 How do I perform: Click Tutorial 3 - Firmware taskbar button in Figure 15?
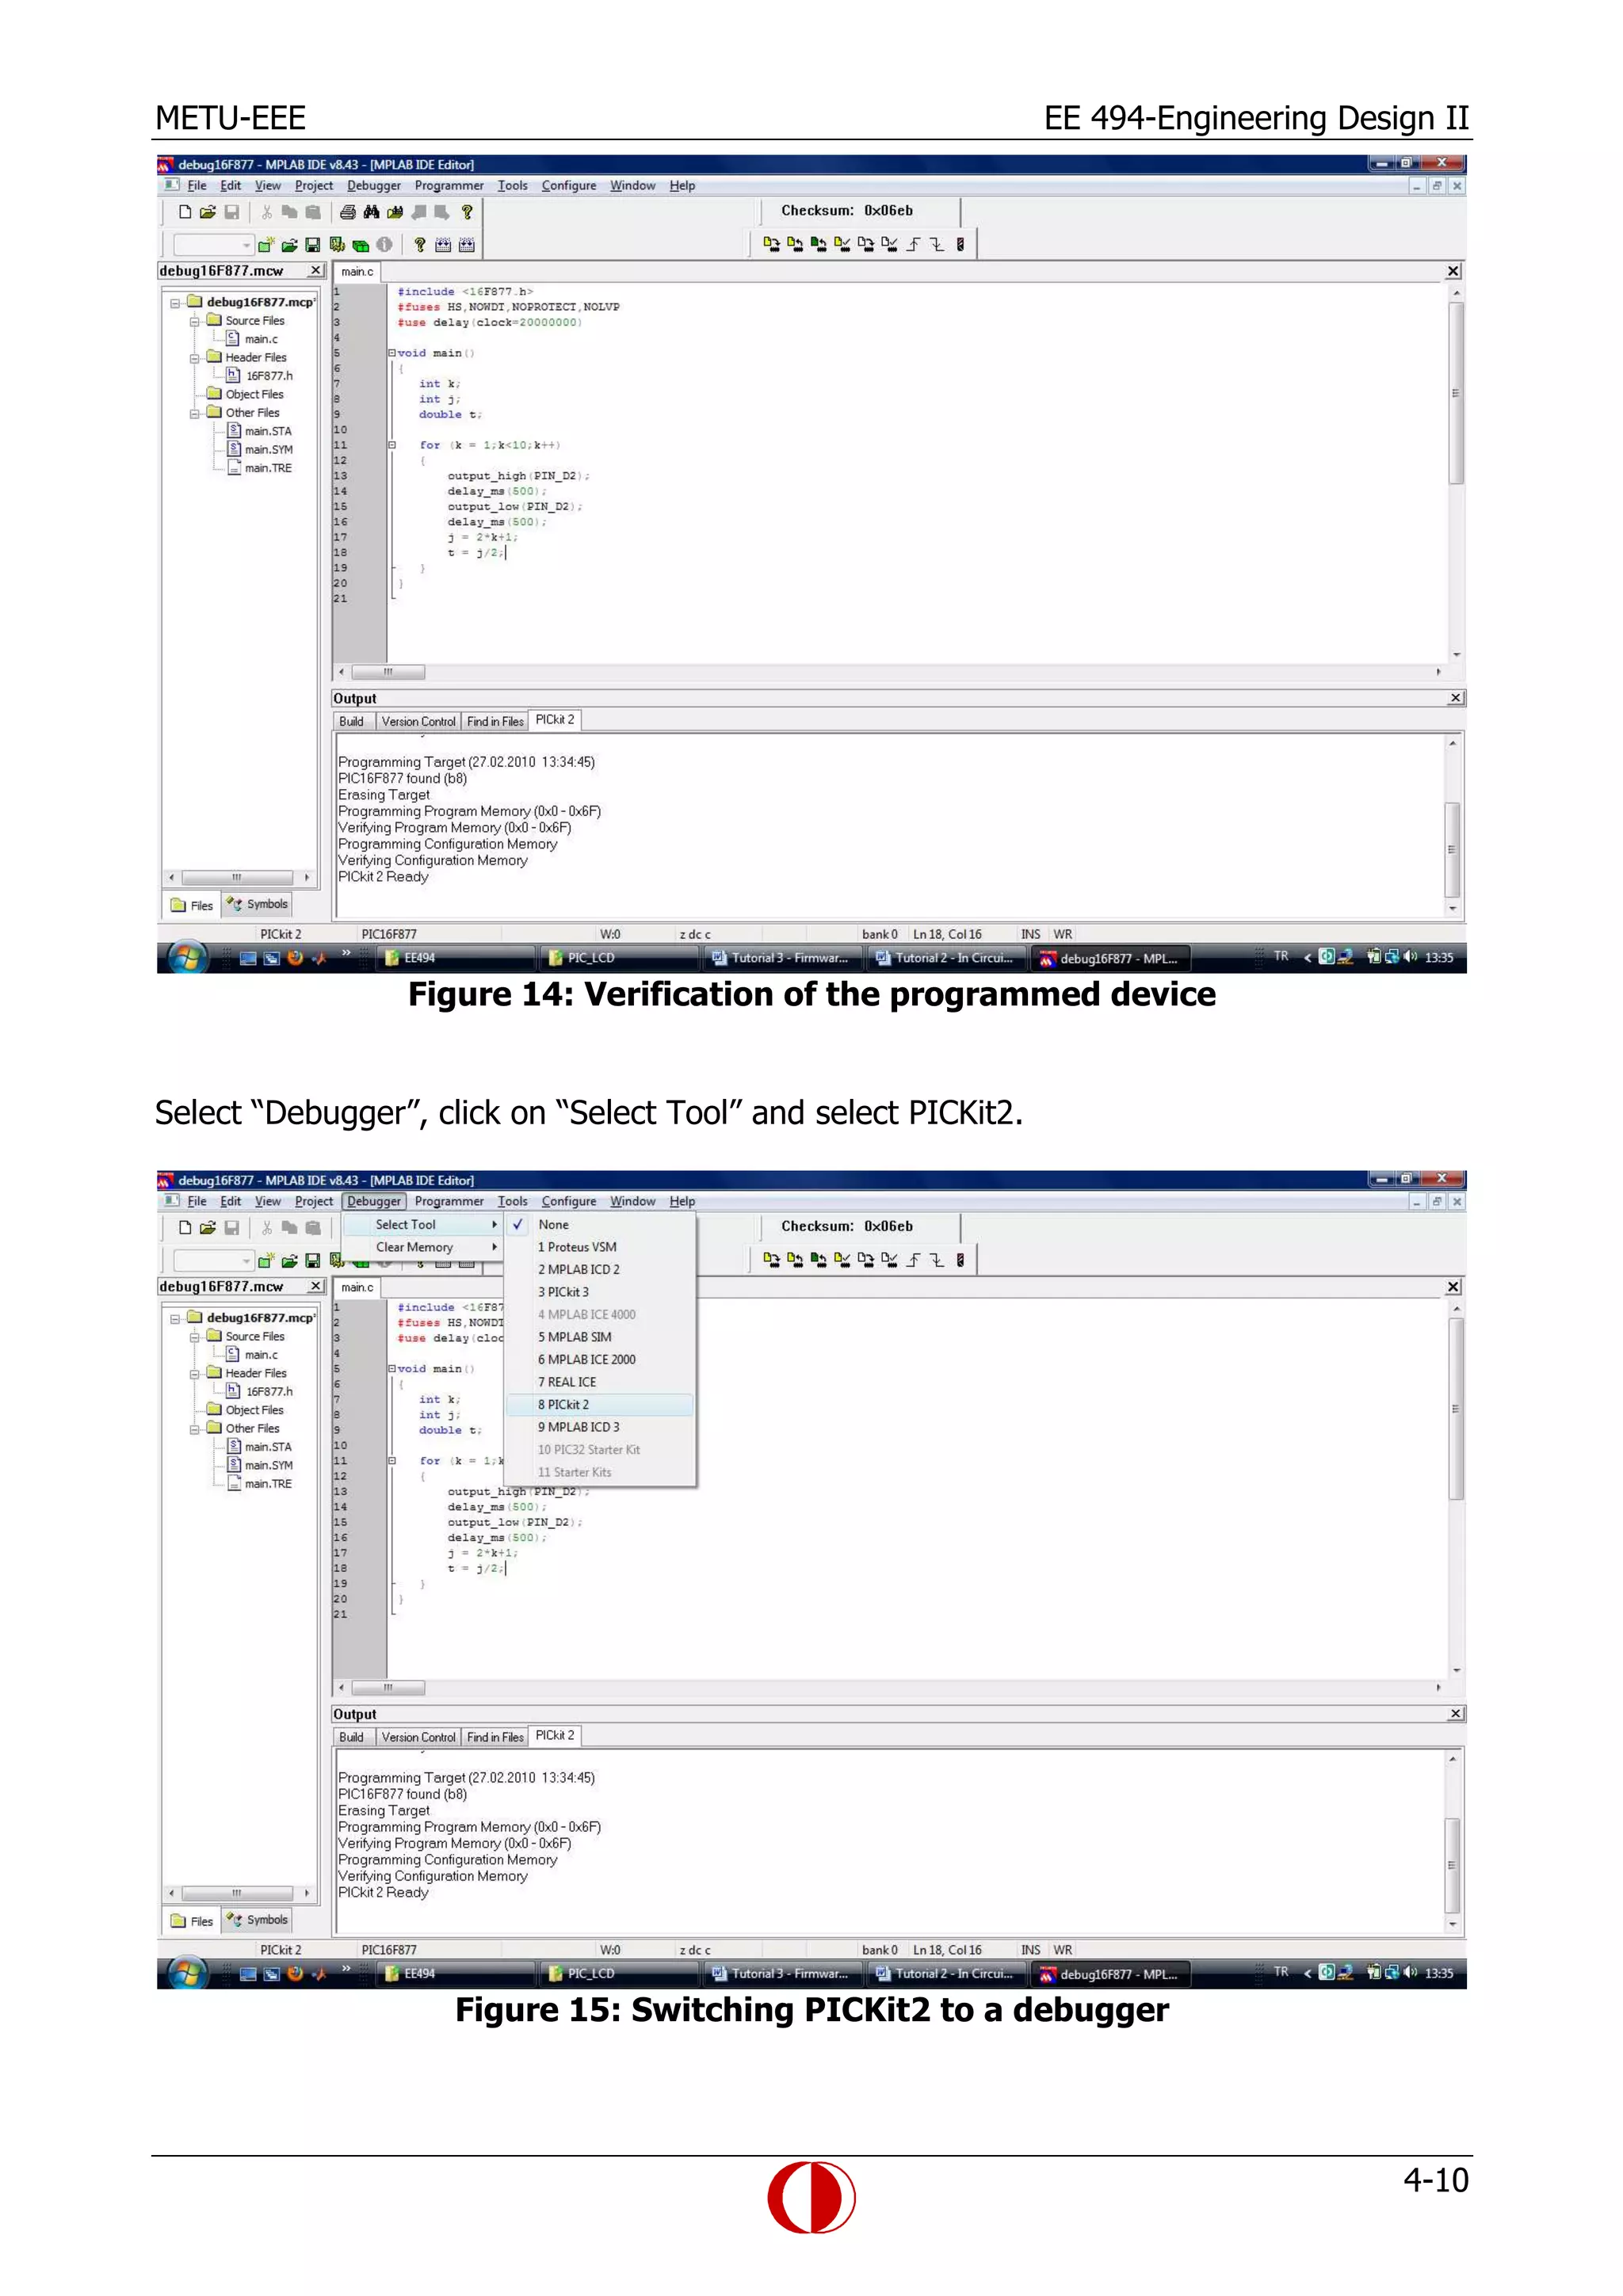click(781, 1974)
